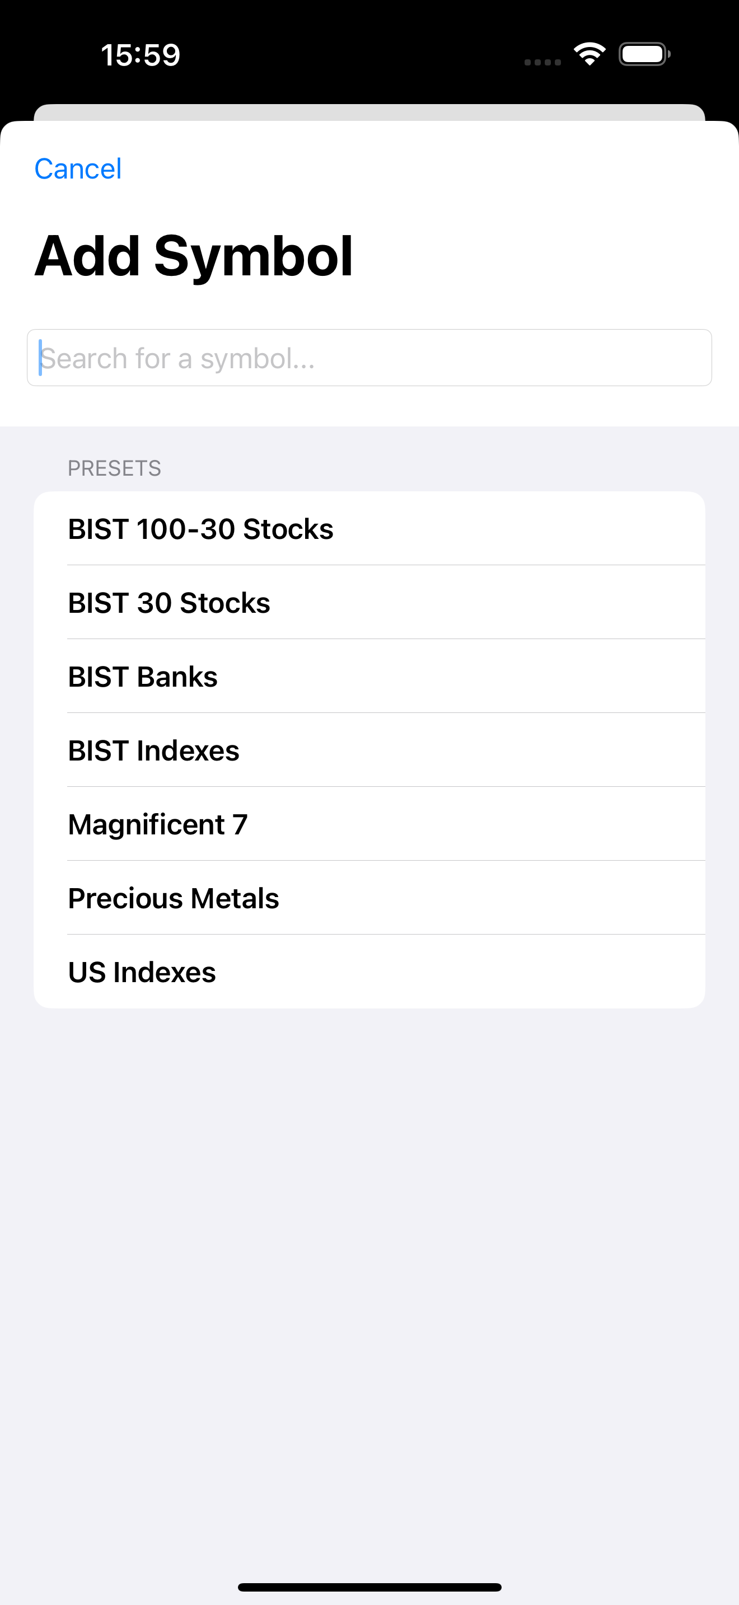Screen dimensions: 739x1605
Task: Tap the battery icon in the status bar
Action: (644, 54)
